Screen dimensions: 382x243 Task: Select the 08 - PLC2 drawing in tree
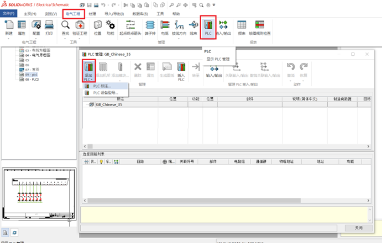point(32,80)
